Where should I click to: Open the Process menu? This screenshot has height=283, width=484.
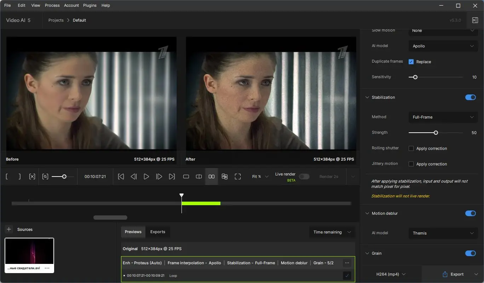tap(52, 5)
